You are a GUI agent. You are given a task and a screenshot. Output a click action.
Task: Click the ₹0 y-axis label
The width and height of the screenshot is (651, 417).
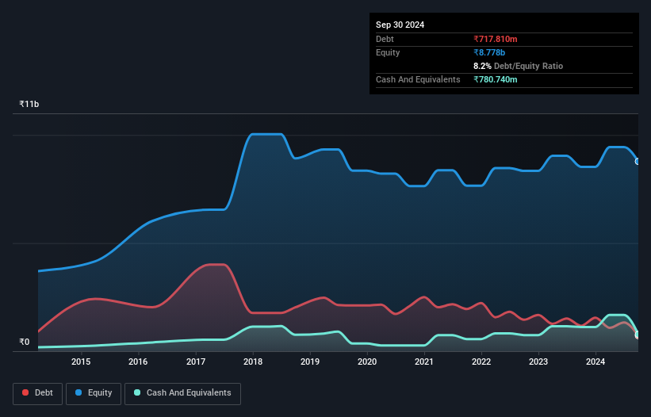(25, 342)
